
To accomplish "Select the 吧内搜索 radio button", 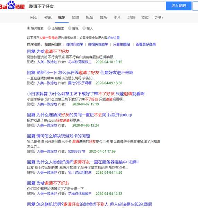I will click(28, 28).
